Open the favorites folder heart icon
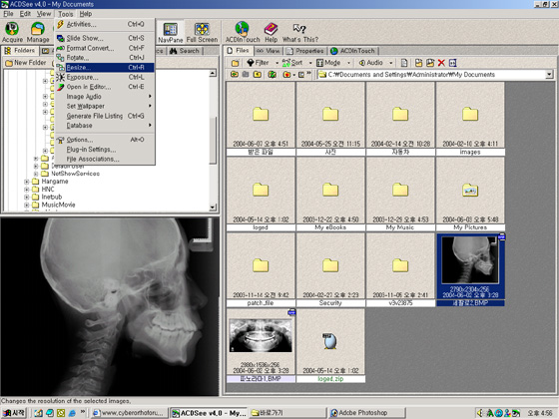Image resolution: width=559 pixels, height=419 pixels. (287, 74)
